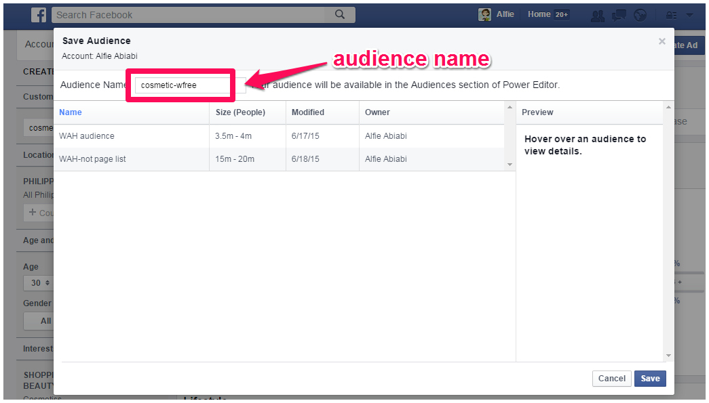Open the Age 30 dropdown

[x=38, y=283]
